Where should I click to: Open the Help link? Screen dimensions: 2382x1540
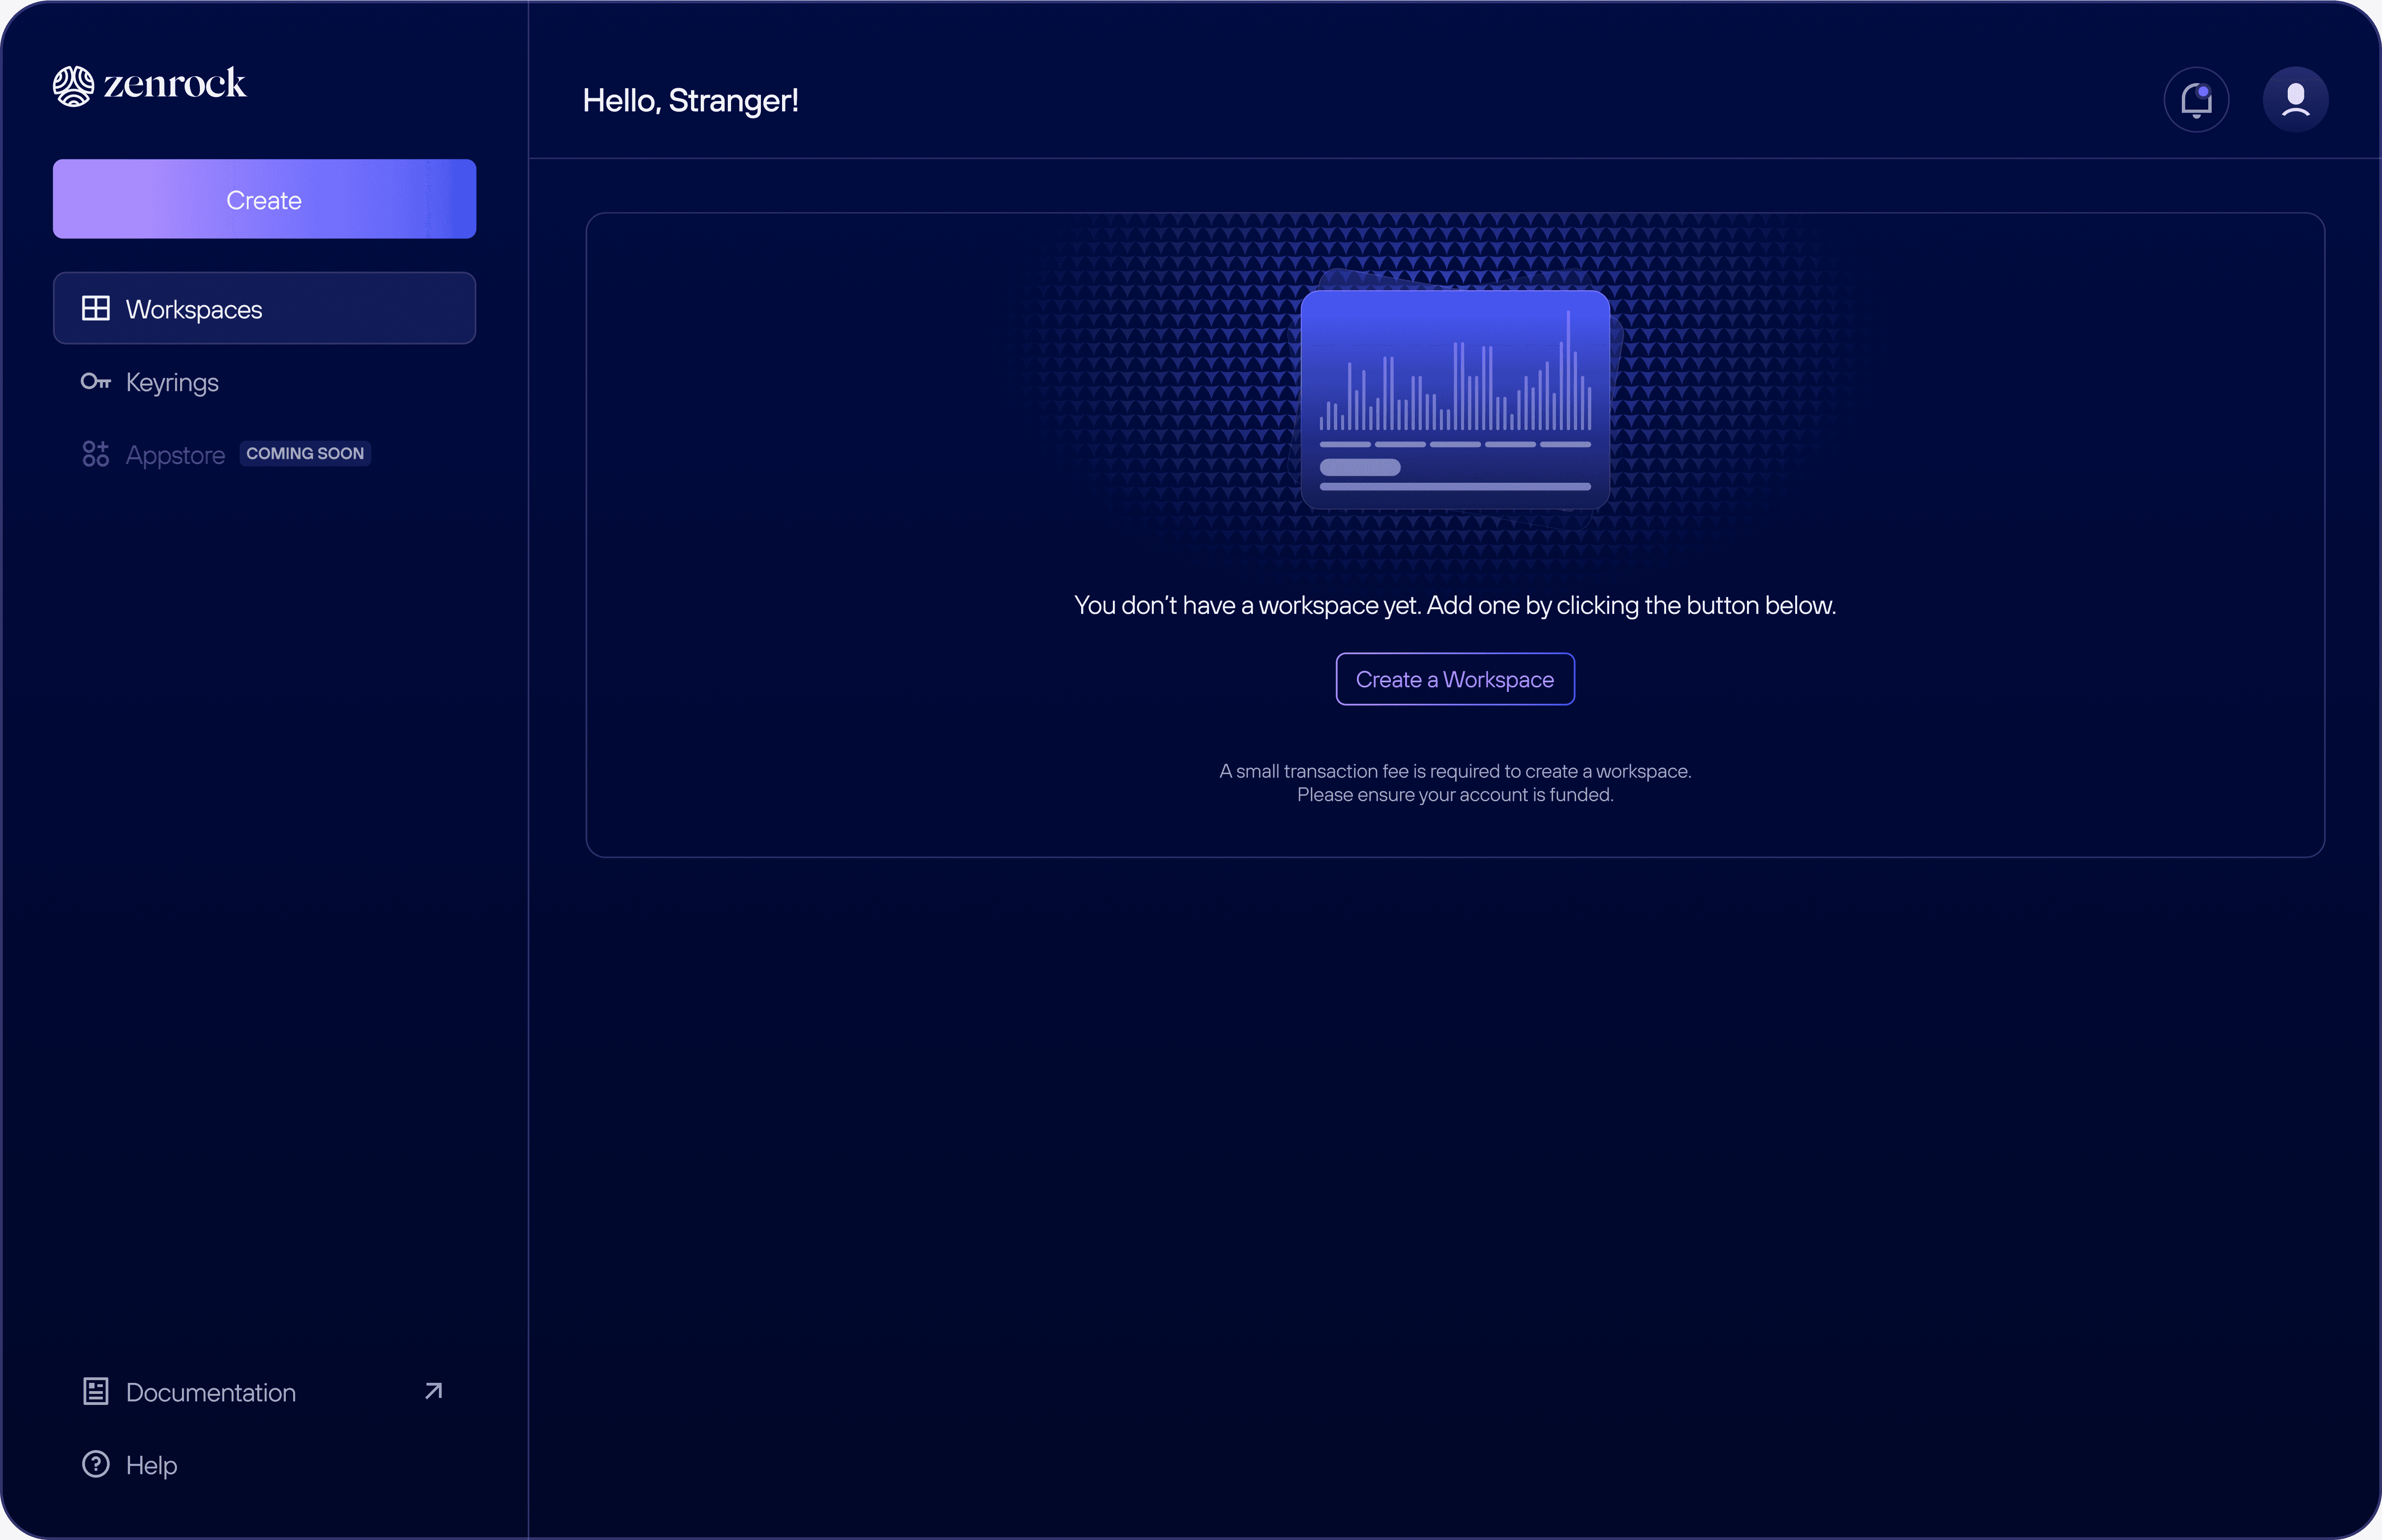click(152, 1465)
